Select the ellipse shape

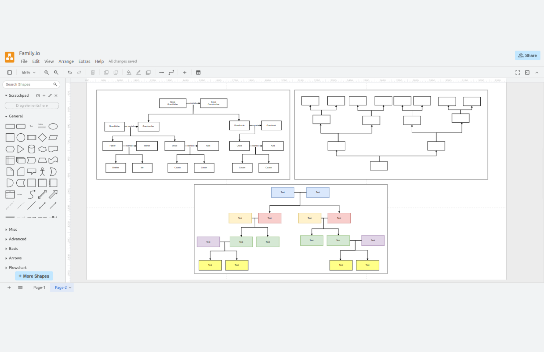coord(53,127)
